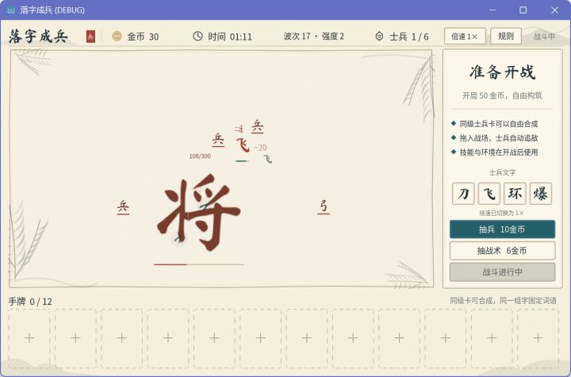This screenshot has height=377, width=571.
Task: Click the -4 damage number
Action: click(x=239, y=129)
